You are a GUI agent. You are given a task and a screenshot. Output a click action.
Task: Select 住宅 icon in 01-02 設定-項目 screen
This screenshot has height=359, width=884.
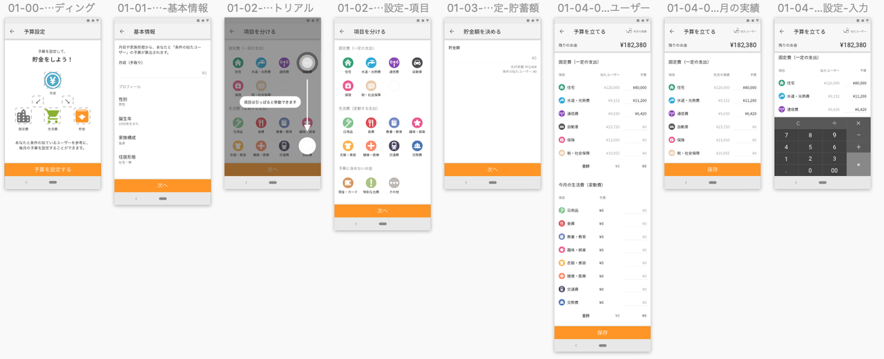[x=348, y=63]
